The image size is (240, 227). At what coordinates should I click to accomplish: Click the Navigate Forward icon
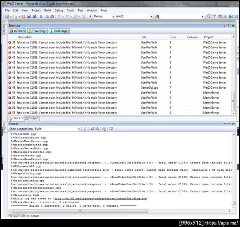(84, 16)
